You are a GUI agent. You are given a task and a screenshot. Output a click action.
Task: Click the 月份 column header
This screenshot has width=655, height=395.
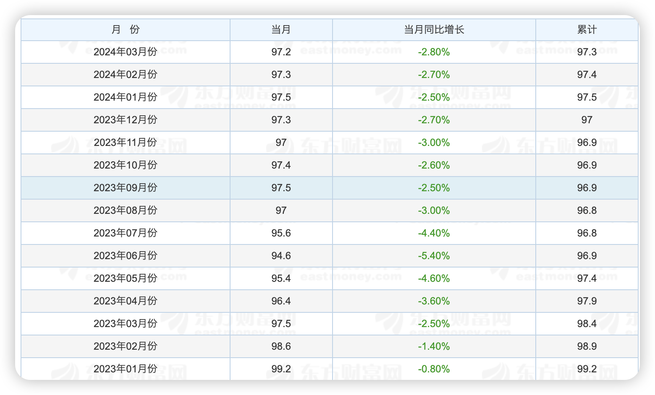tap(125, 29)
